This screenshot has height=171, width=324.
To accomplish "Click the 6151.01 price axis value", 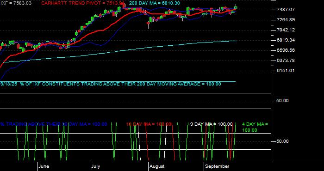I will (x=286, y=70).
